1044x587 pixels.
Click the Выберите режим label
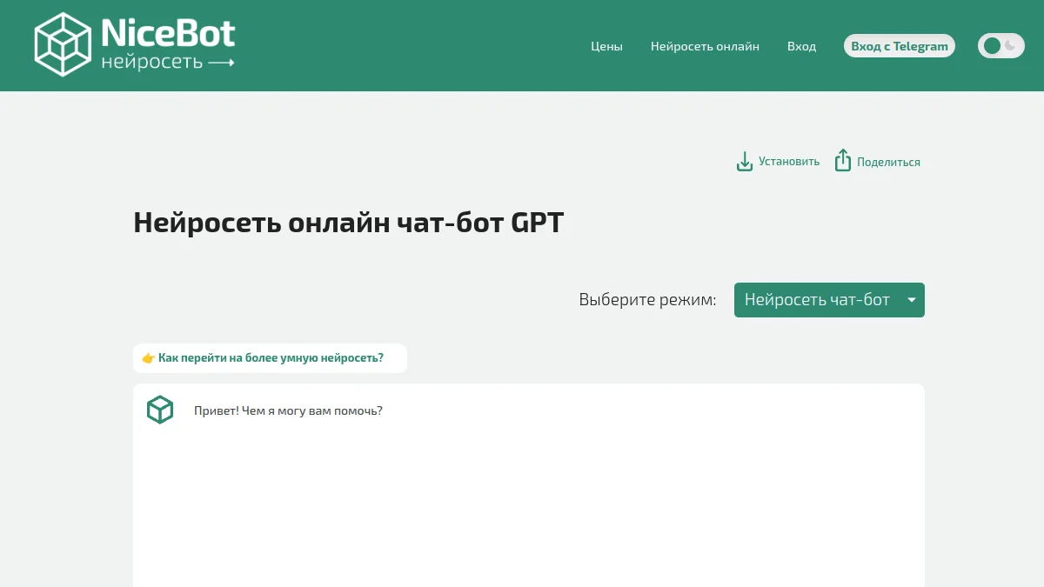[647, 300]
